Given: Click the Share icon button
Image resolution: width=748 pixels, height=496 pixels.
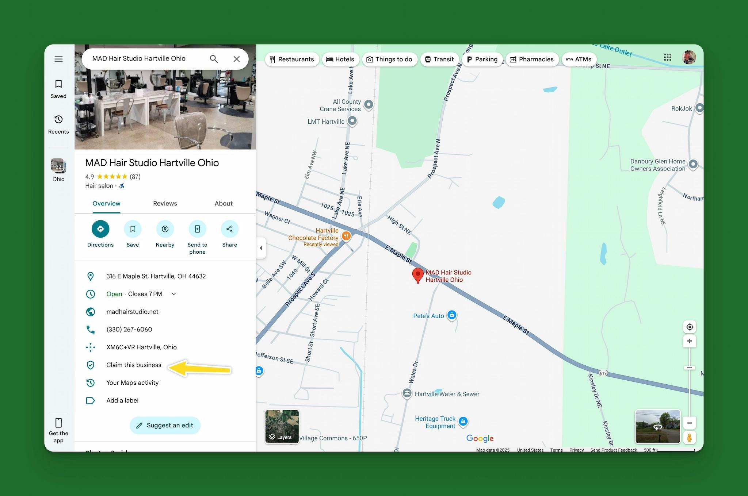Looking at the screenshot, I should 229,229.
